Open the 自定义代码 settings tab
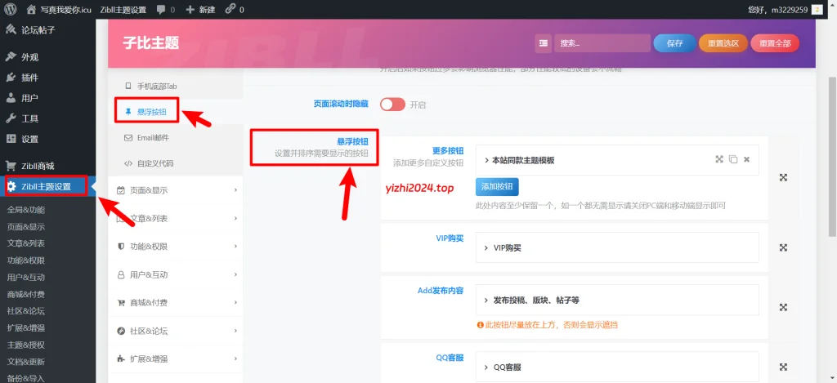 (x=175, y=164)
